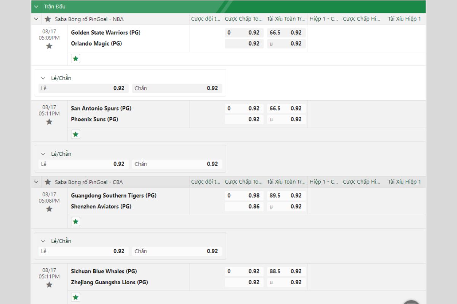
Task: Collapse Lẻ/Chẵn panel under Warriors match
Action: point(43,78)
